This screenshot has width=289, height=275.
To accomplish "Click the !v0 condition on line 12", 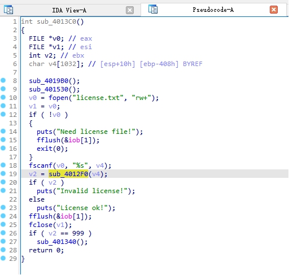I will pos(55,115).
